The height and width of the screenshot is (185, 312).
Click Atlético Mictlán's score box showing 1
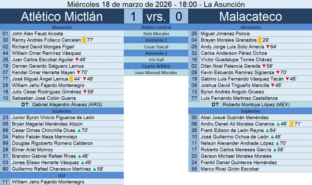(133, 16)
